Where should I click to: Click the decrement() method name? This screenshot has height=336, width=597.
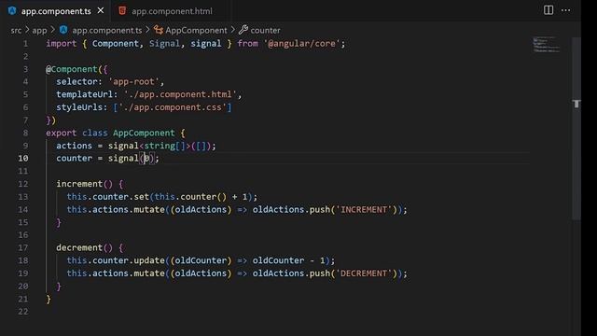pos(79,247)
